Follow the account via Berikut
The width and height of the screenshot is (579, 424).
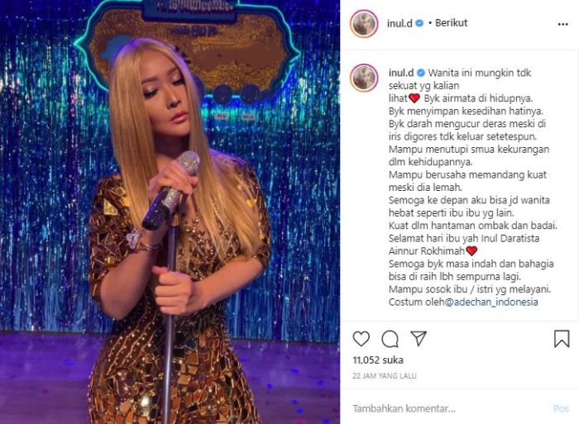(x=452, y=23)
